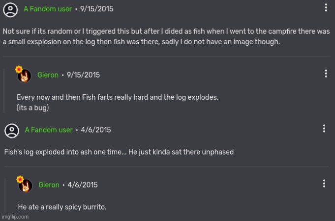This screenshot has height=221, width=335.
Task: Click the 4/6/2015 timestamp beside A Fandom user
Action: (x=96, y=130)
